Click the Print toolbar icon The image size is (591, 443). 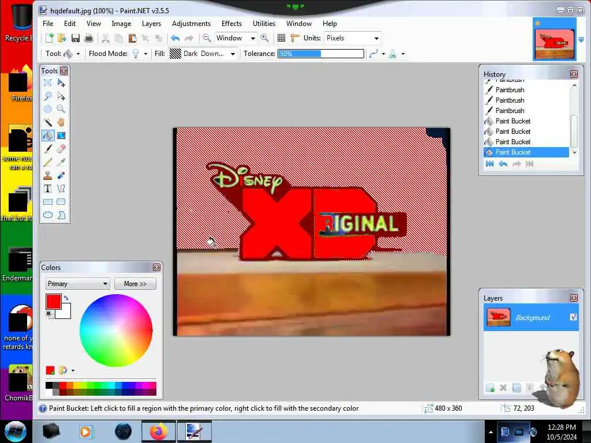(x=89, y=38)
